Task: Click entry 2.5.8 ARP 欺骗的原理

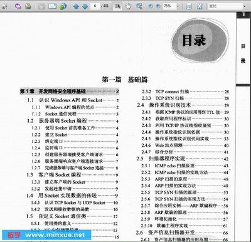Action: (x=184, y=213)
